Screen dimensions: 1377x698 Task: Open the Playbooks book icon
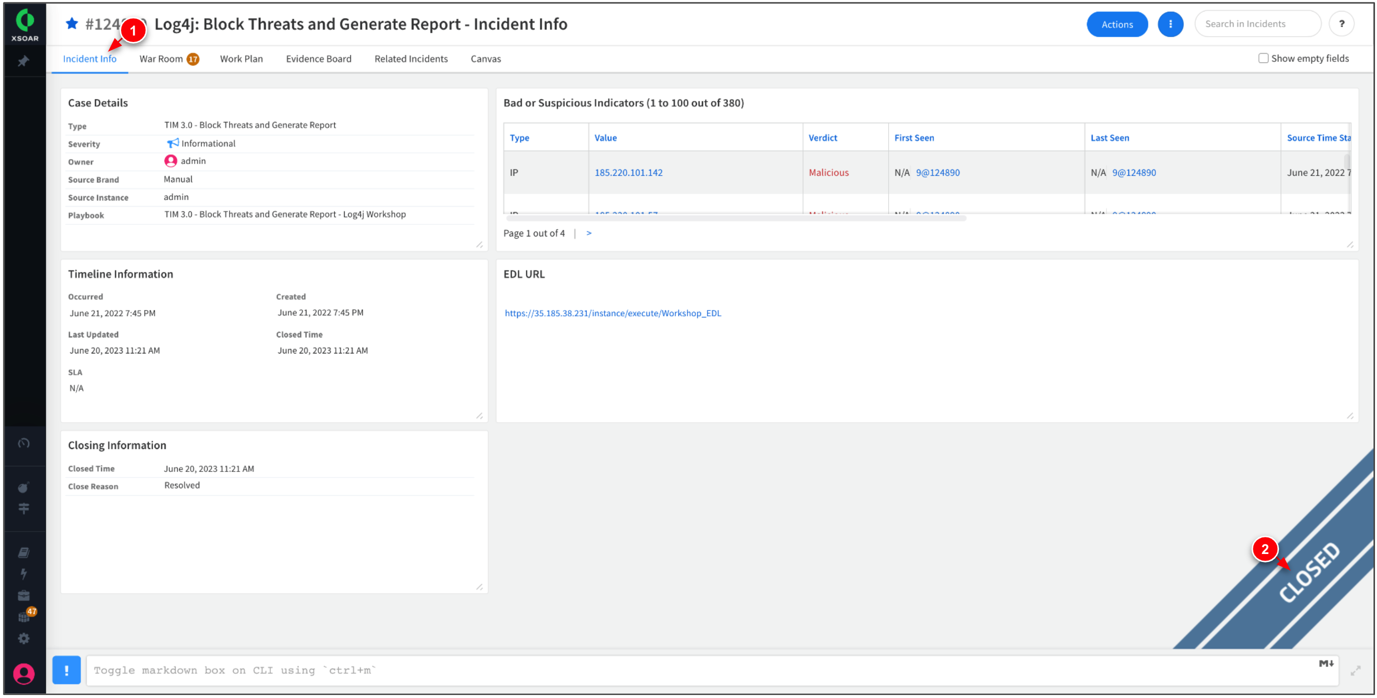pos(24,552)
